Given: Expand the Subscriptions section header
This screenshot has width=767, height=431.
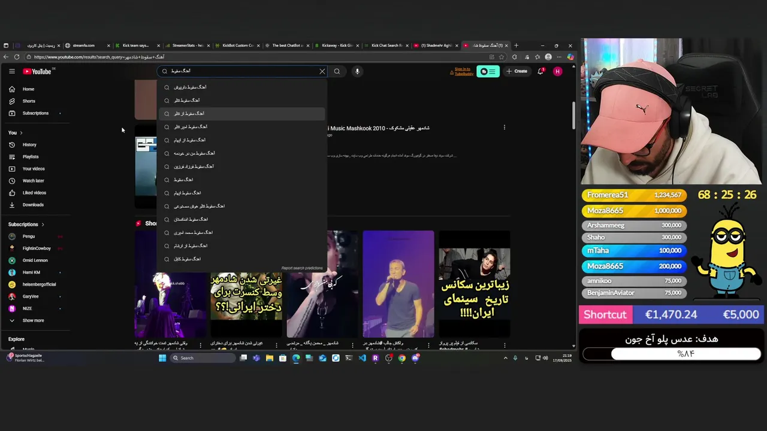Looking at the screenshot, I should pos(26,224).
